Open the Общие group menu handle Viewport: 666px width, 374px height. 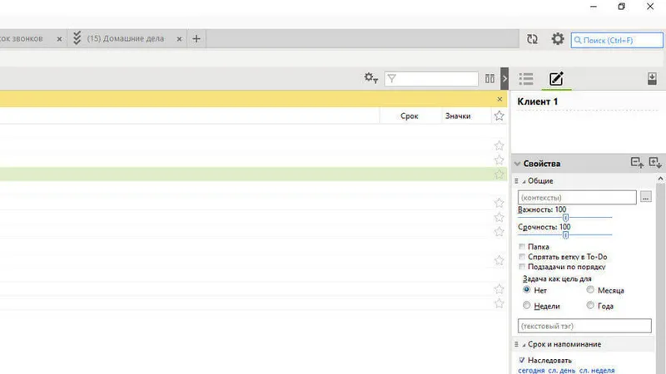(516, 181)
